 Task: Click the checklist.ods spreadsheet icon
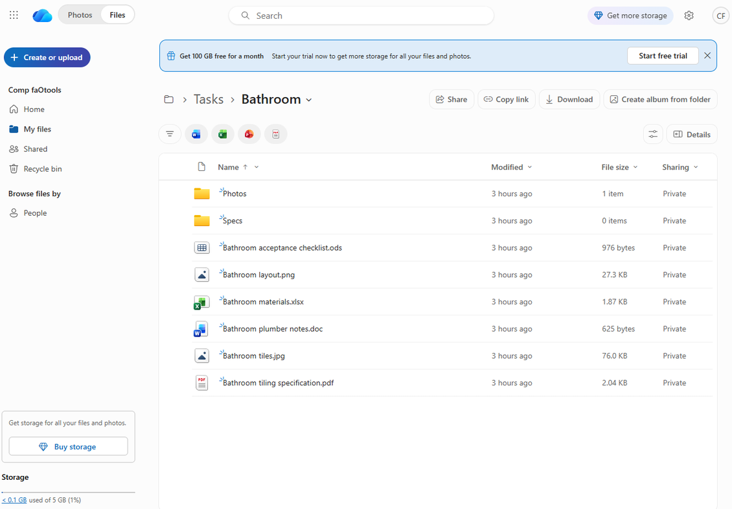click(201, 248)
